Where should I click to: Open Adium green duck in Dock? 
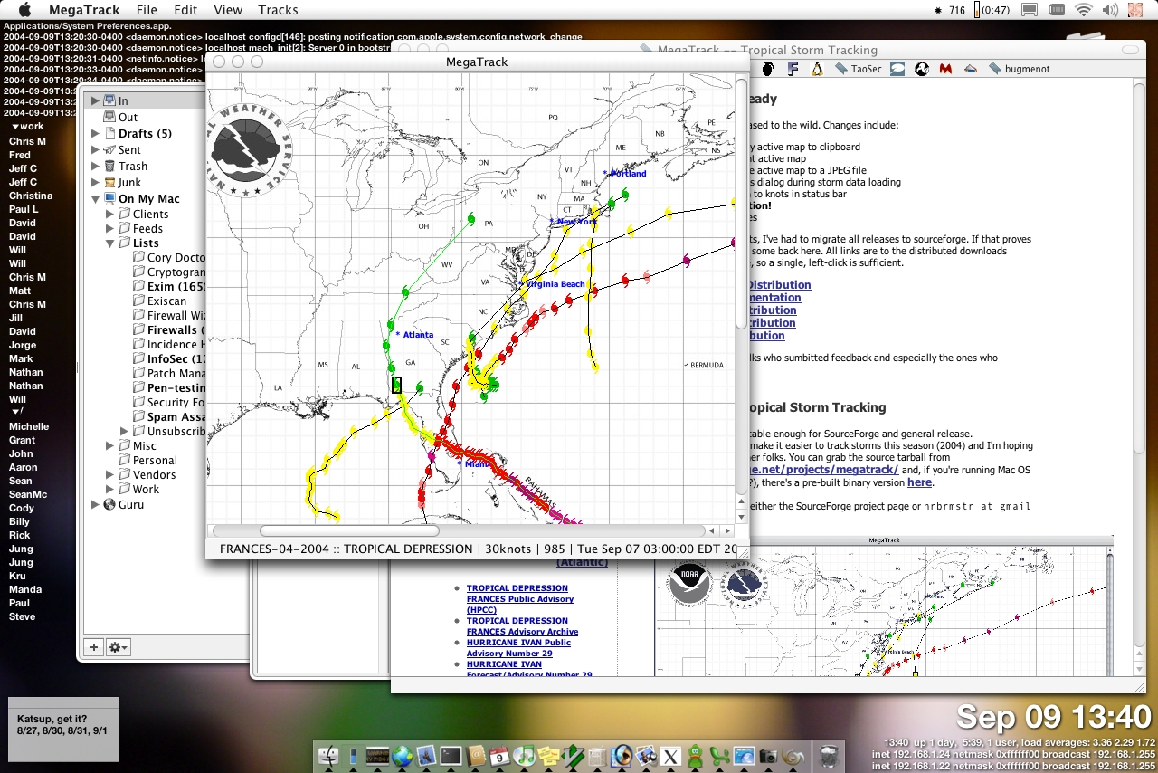696,756
